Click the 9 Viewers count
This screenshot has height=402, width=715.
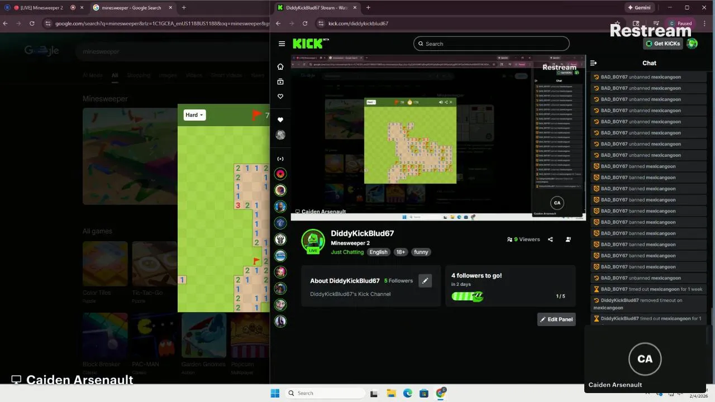point(523,240)
